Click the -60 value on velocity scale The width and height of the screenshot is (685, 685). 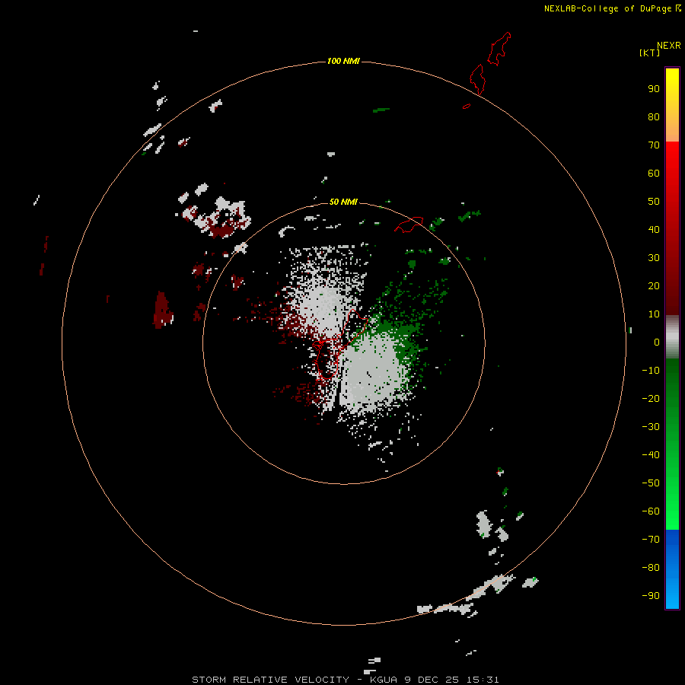point(651,511)
